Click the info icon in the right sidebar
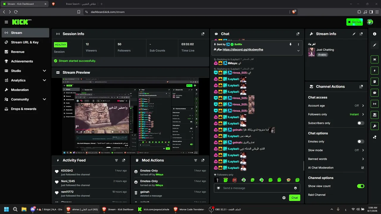 point(374,34)
